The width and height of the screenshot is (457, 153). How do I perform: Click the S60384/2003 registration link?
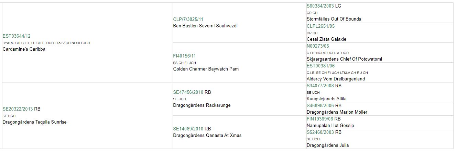click(320, 6)
